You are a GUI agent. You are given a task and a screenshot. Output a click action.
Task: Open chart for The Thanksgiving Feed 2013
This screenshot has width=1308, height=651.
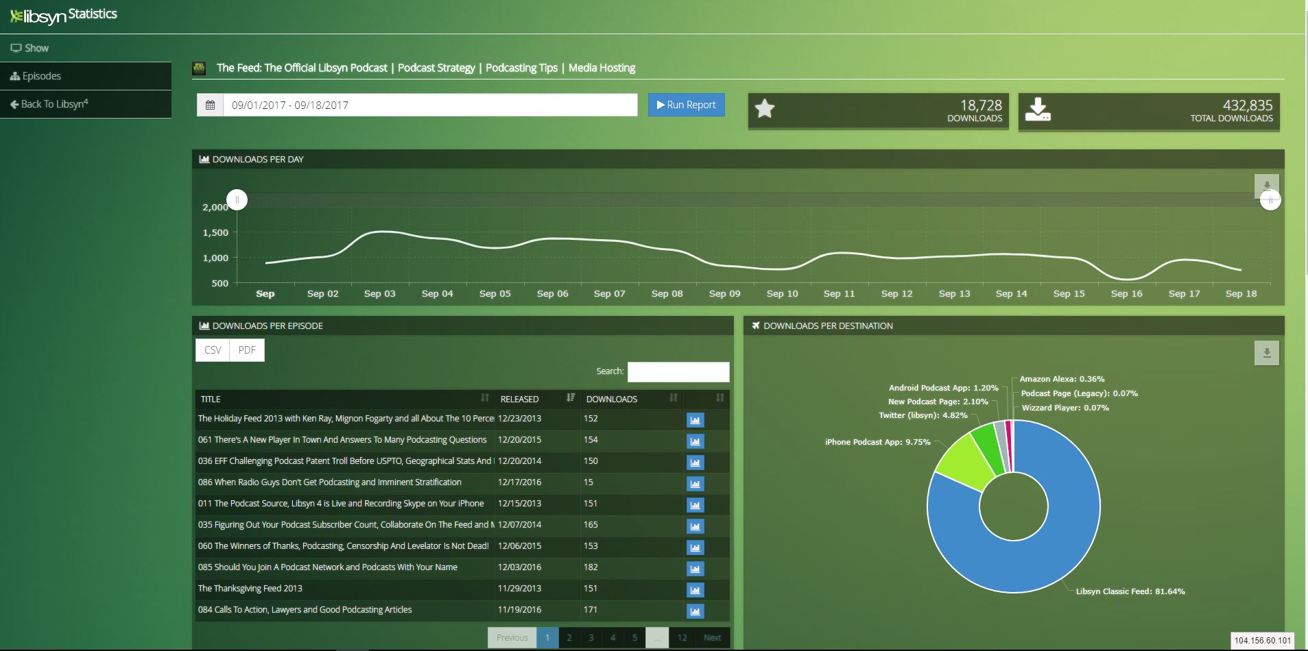pos(695,591)
